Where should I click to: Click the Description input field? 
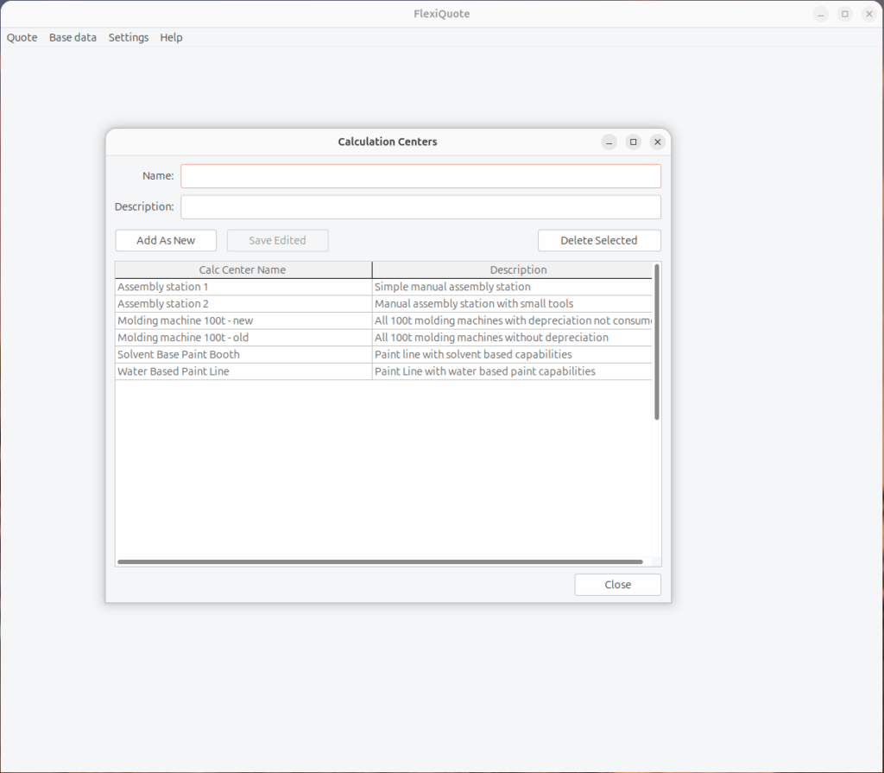point(420,207)
